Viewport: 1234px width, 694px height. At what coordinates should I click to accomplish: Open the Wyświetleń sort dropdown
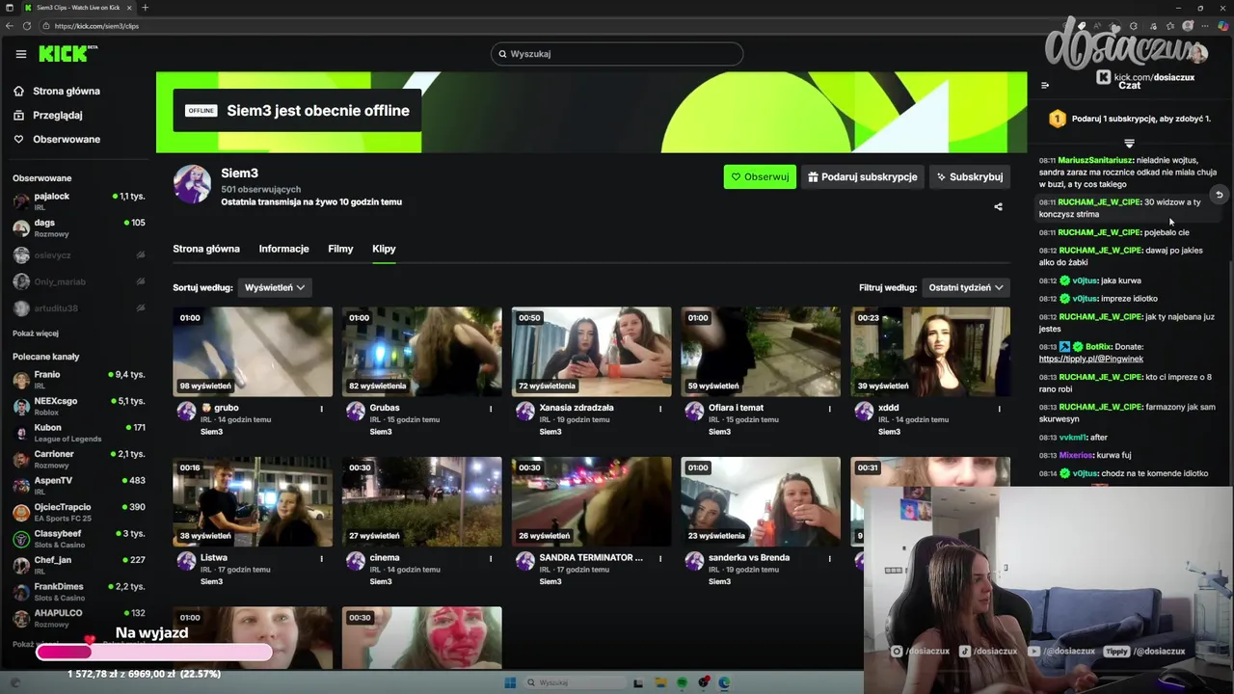pos(275,287)
